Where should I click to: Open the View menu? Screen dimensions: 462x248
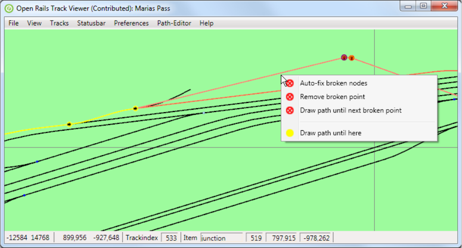pos(34,23)
